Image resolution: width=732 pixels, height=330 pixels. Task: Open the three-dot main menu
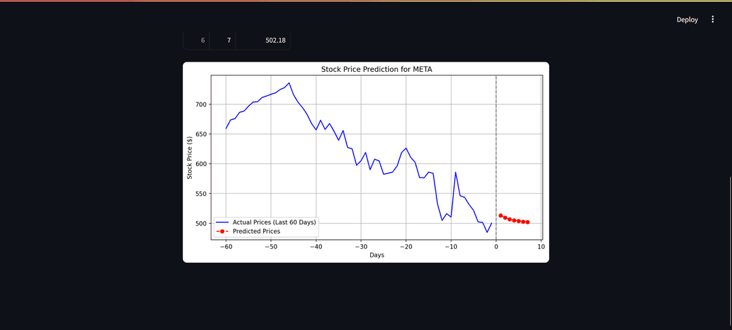712,20
